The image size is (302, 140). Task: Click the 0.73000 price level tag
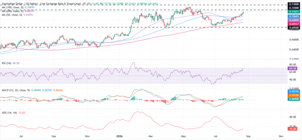click(x=294, y=4)
